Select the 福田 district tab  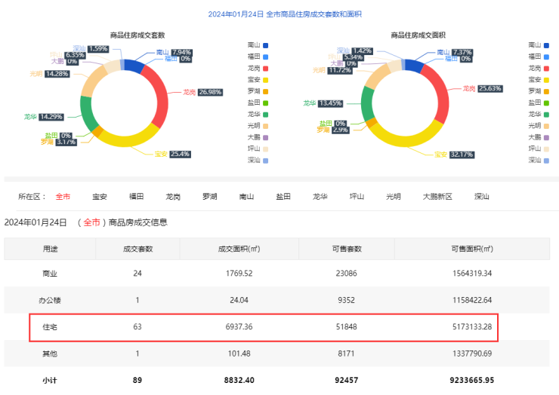tap(137, 197)
